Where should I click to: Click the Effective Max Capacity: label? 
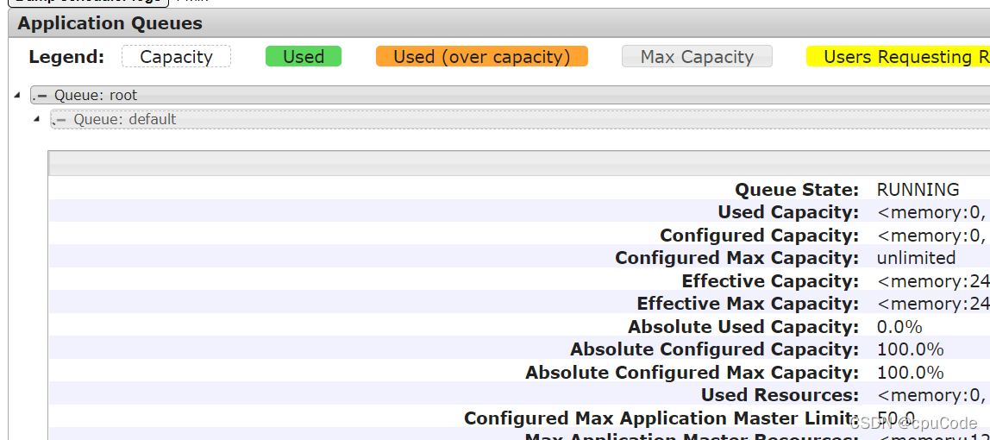pos(749,304)
